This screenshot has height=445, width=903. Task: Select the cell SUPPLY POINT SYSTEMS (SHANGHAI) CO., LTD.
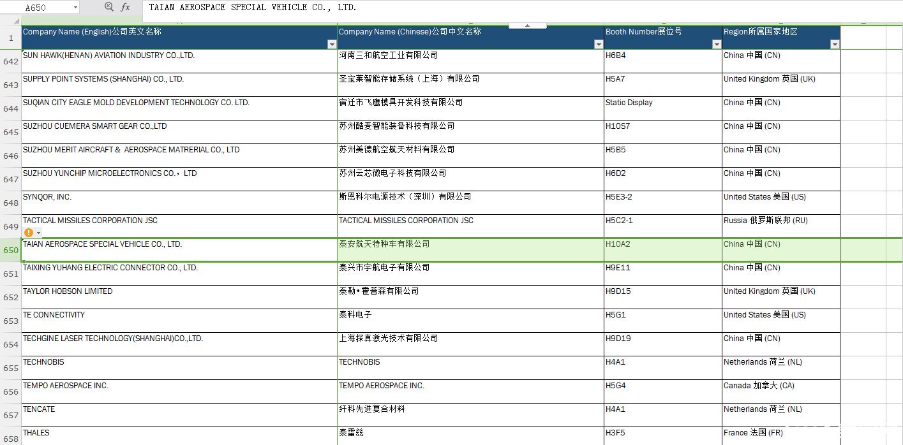[179, 85]
